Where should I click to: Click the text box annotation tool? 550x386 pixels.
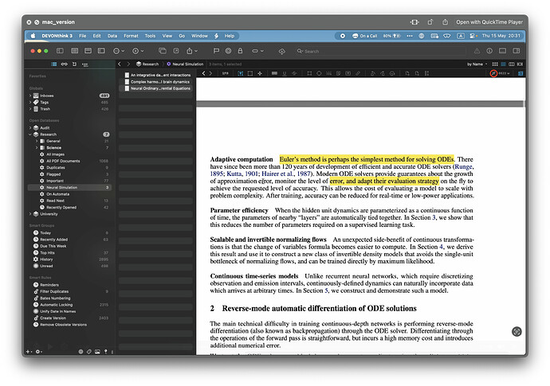pyautogui.click(x=348, y=73)
